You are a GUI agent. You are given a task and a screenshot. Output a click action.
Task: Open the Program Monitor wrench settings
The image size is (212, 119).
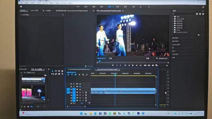coord(157,58)
